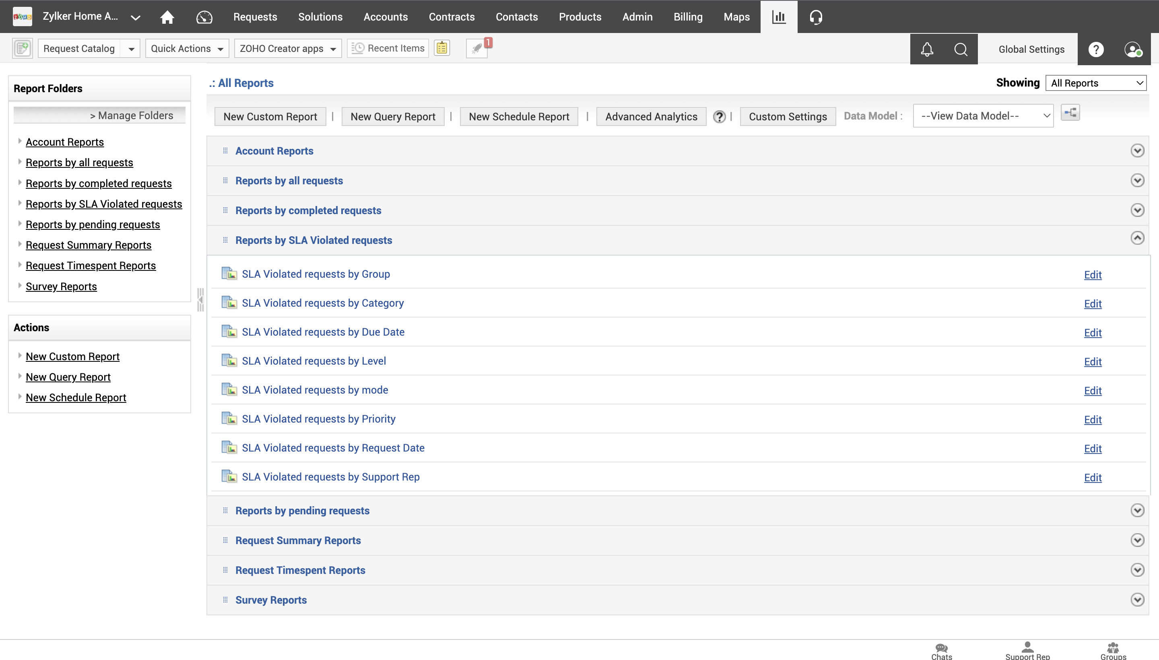Expand the Survey Reports section arrow

1137,599
